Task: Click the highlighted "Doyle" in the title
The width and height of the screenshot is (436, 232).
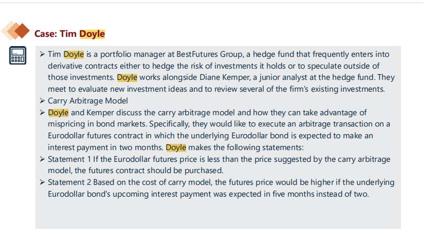Action: [92, 34]
